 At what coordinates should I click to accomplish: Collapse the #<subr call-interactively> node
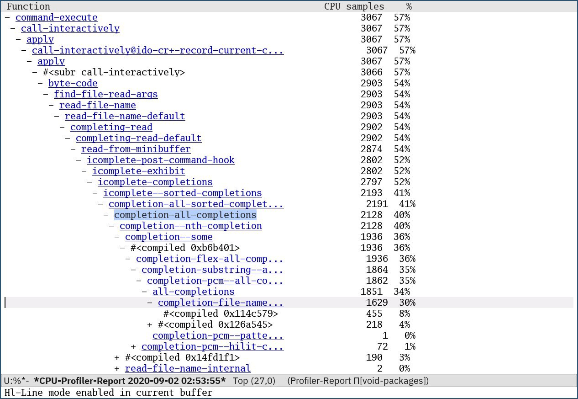point(35,72)
